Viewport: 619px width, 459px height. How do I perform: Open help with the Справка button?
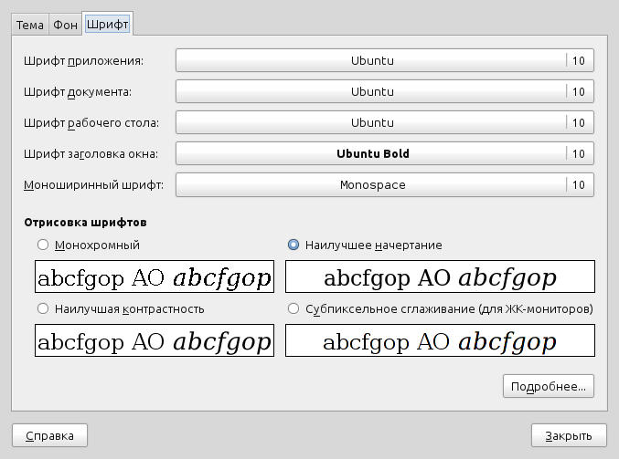pyautogui.click(x=49, y=435)
